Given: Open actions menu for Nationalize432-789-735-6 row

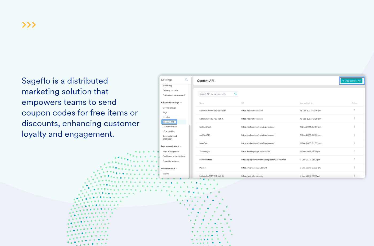Looking at the screenshot, I should click(x=354, y=118).
